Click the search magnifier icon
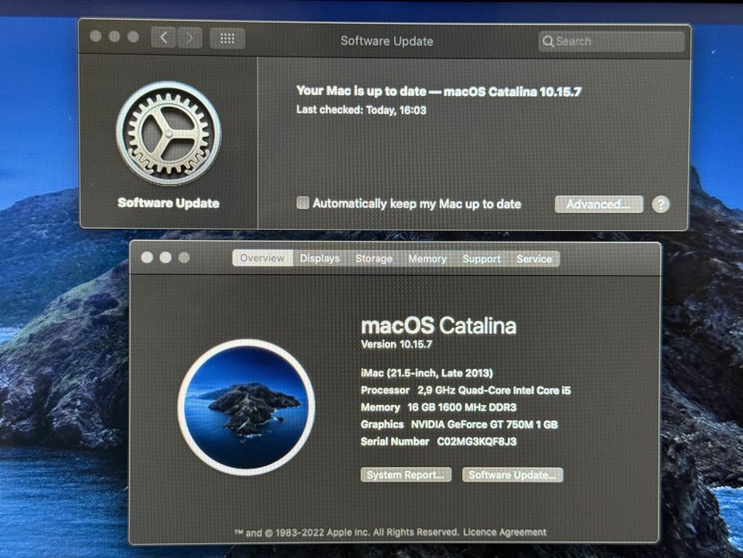This screenshot has width=743, height=558. coord(548,41)
